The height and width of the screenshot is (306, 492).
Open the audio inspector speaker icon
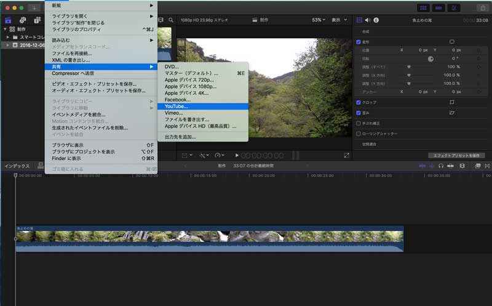coord(368,20)
